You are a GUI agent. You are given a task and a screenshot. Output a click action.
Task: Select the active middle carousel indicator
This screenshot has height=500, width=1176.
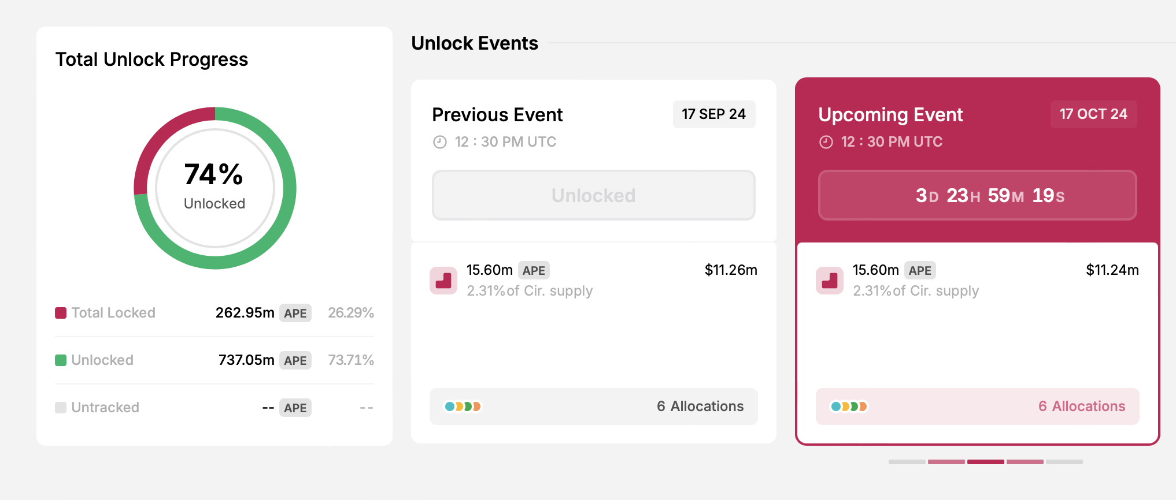986,462
